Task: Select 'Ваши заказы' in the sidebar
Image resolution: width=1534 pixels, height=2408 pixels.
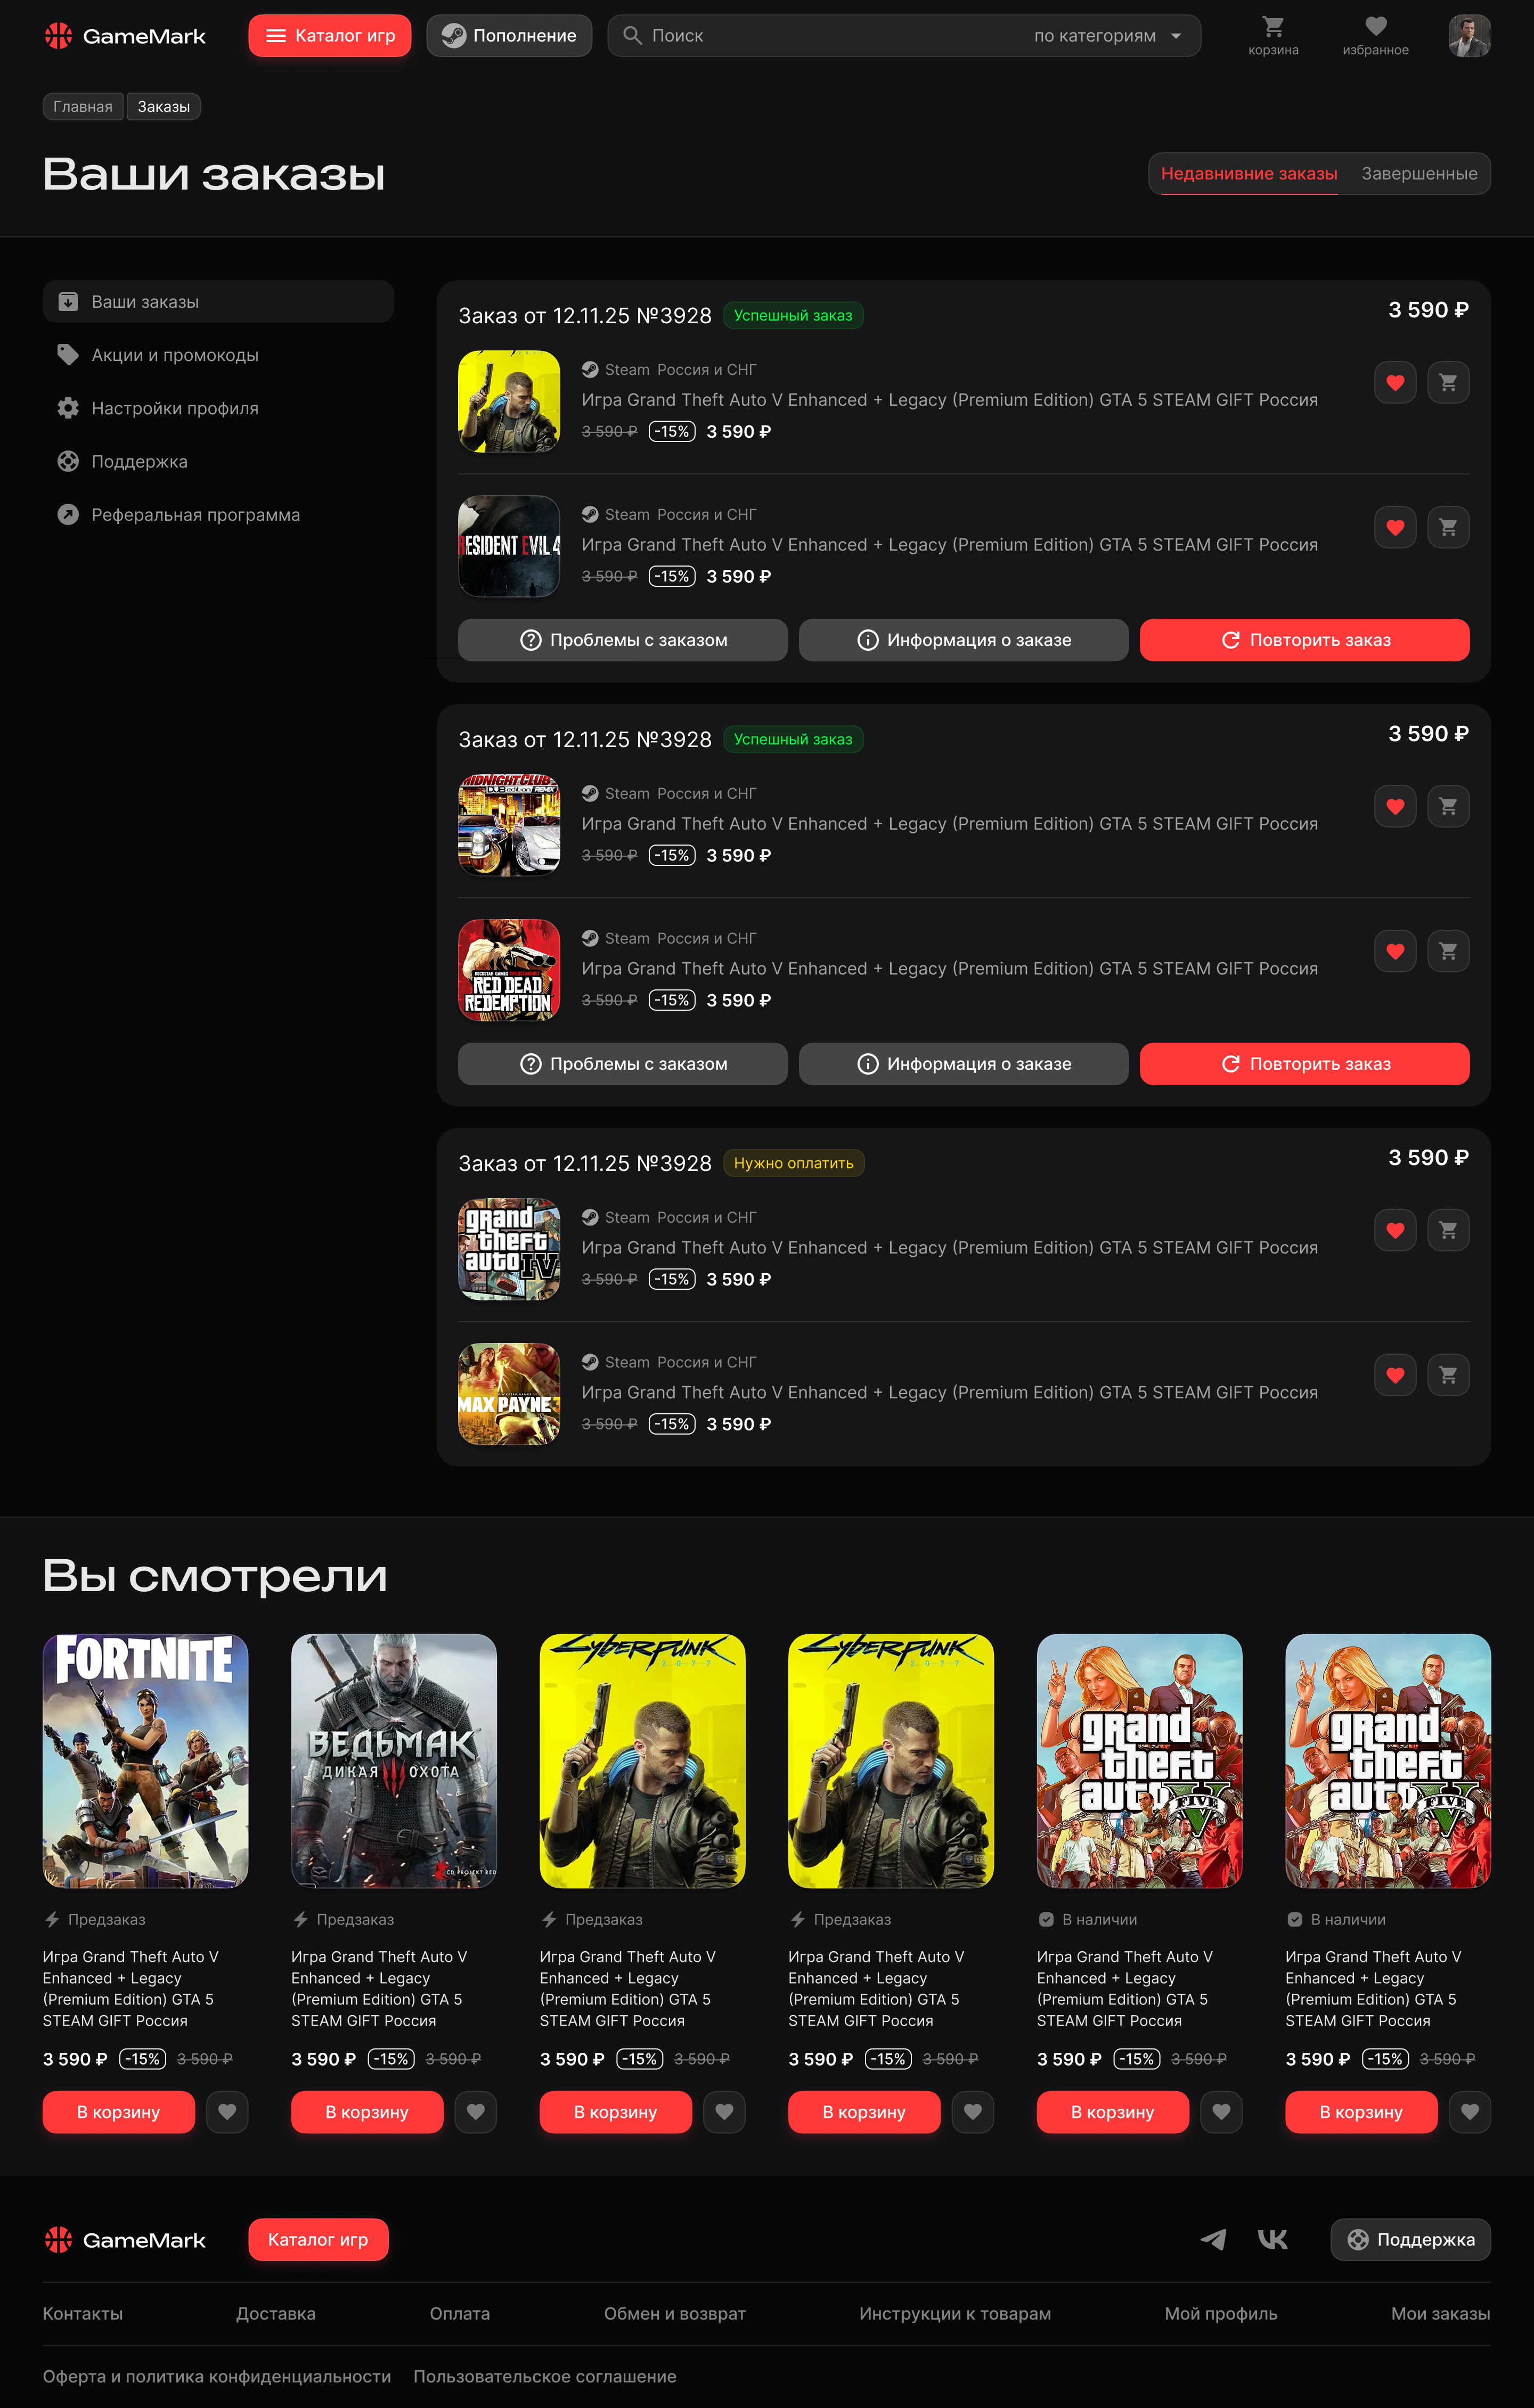Action: pos(218,302)
